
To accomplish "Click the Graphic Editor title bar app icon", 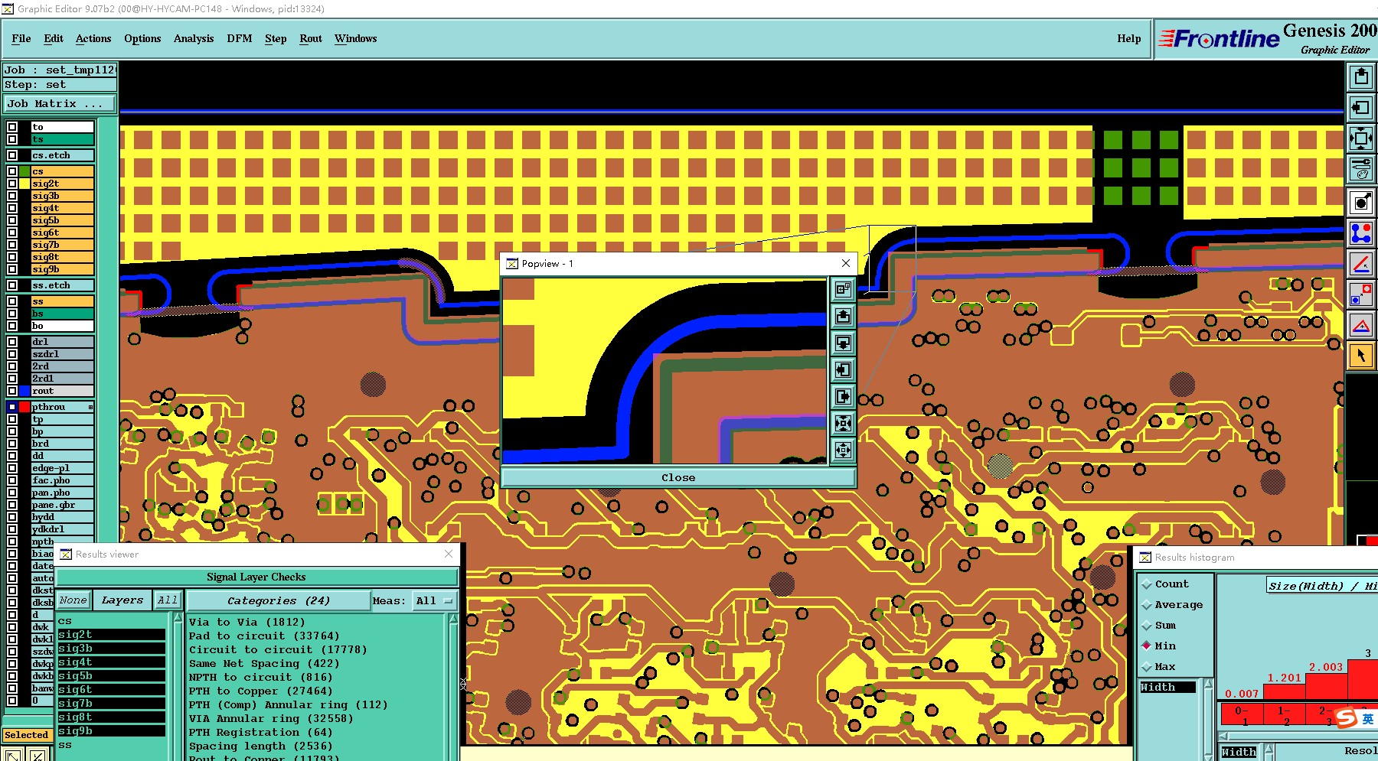I will (x=8, y=8).
